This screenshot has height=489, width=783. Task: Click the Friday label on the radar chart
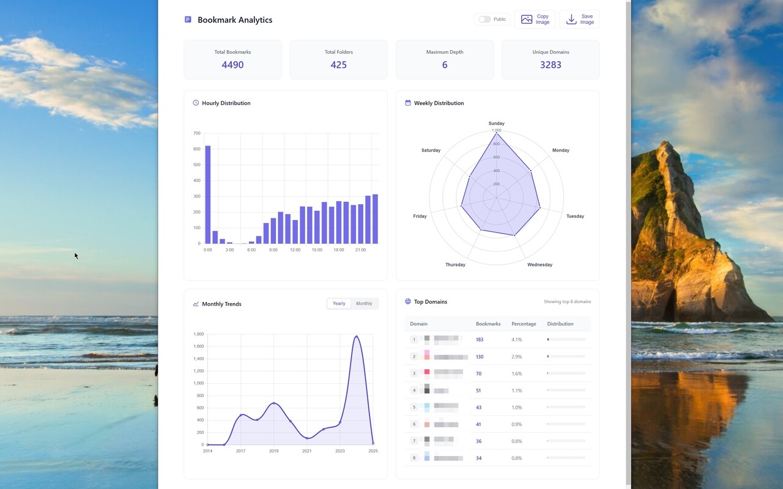[420, 216]
